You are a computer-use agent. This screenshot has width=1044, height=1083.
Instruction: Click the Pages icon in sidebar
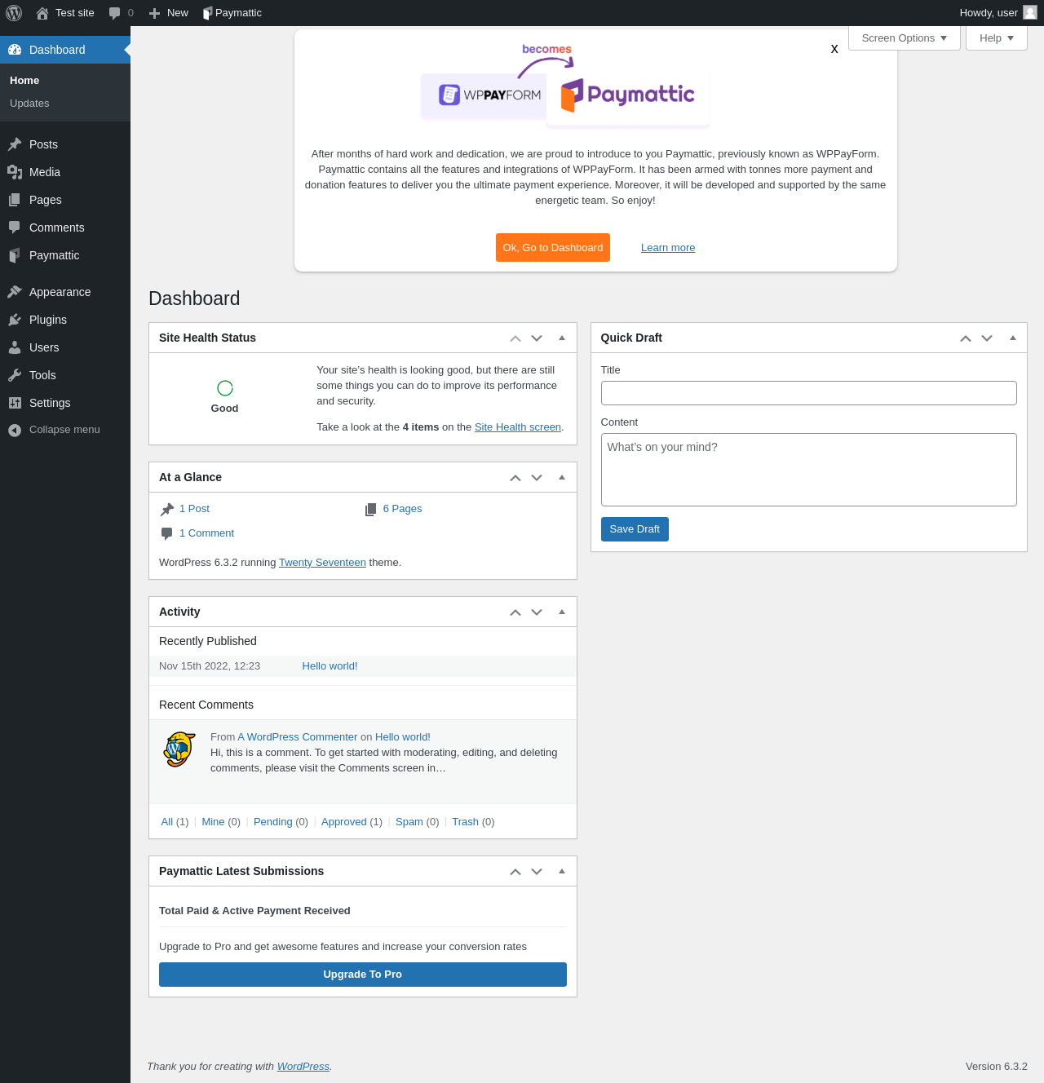[15, 200]
